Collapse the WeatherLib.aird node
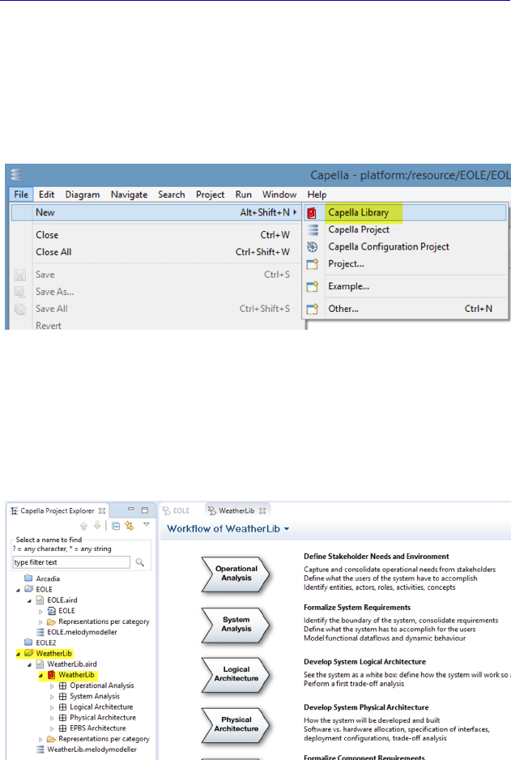Image resolution: width=511 pixels, height=760 pixels. point(29,665)
